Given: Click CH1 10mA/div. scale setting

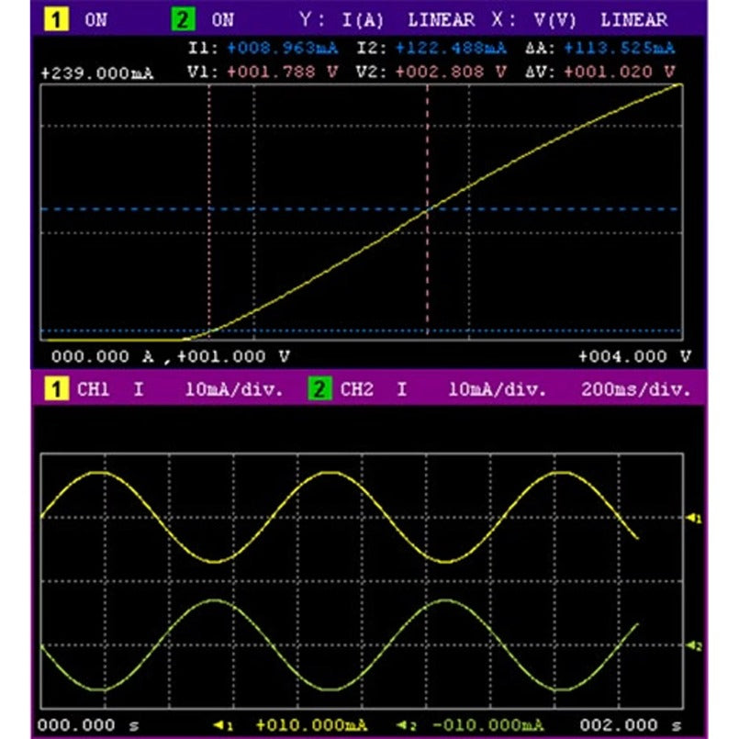Looking at the screenshot, I should coord(234,389).
